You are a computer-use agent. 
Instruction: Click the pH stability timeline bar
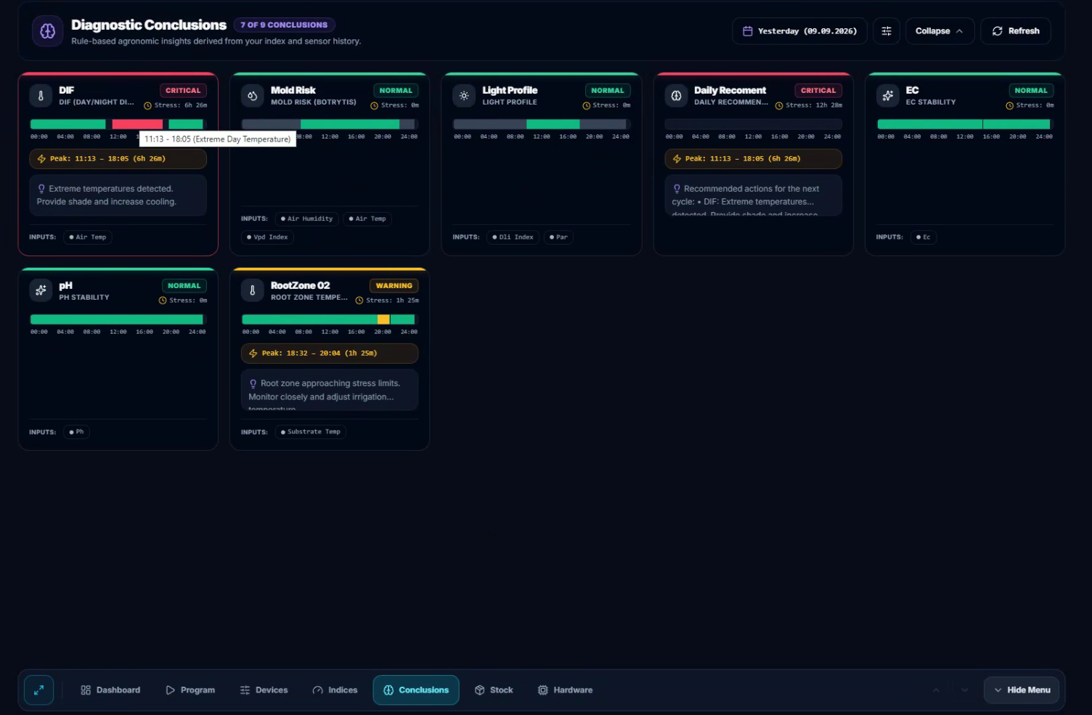[x=118, y=319]
